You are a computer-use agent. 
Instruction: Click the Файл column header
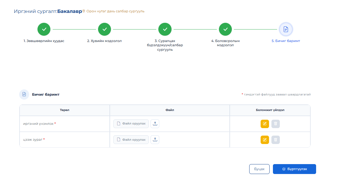(170, 110)
